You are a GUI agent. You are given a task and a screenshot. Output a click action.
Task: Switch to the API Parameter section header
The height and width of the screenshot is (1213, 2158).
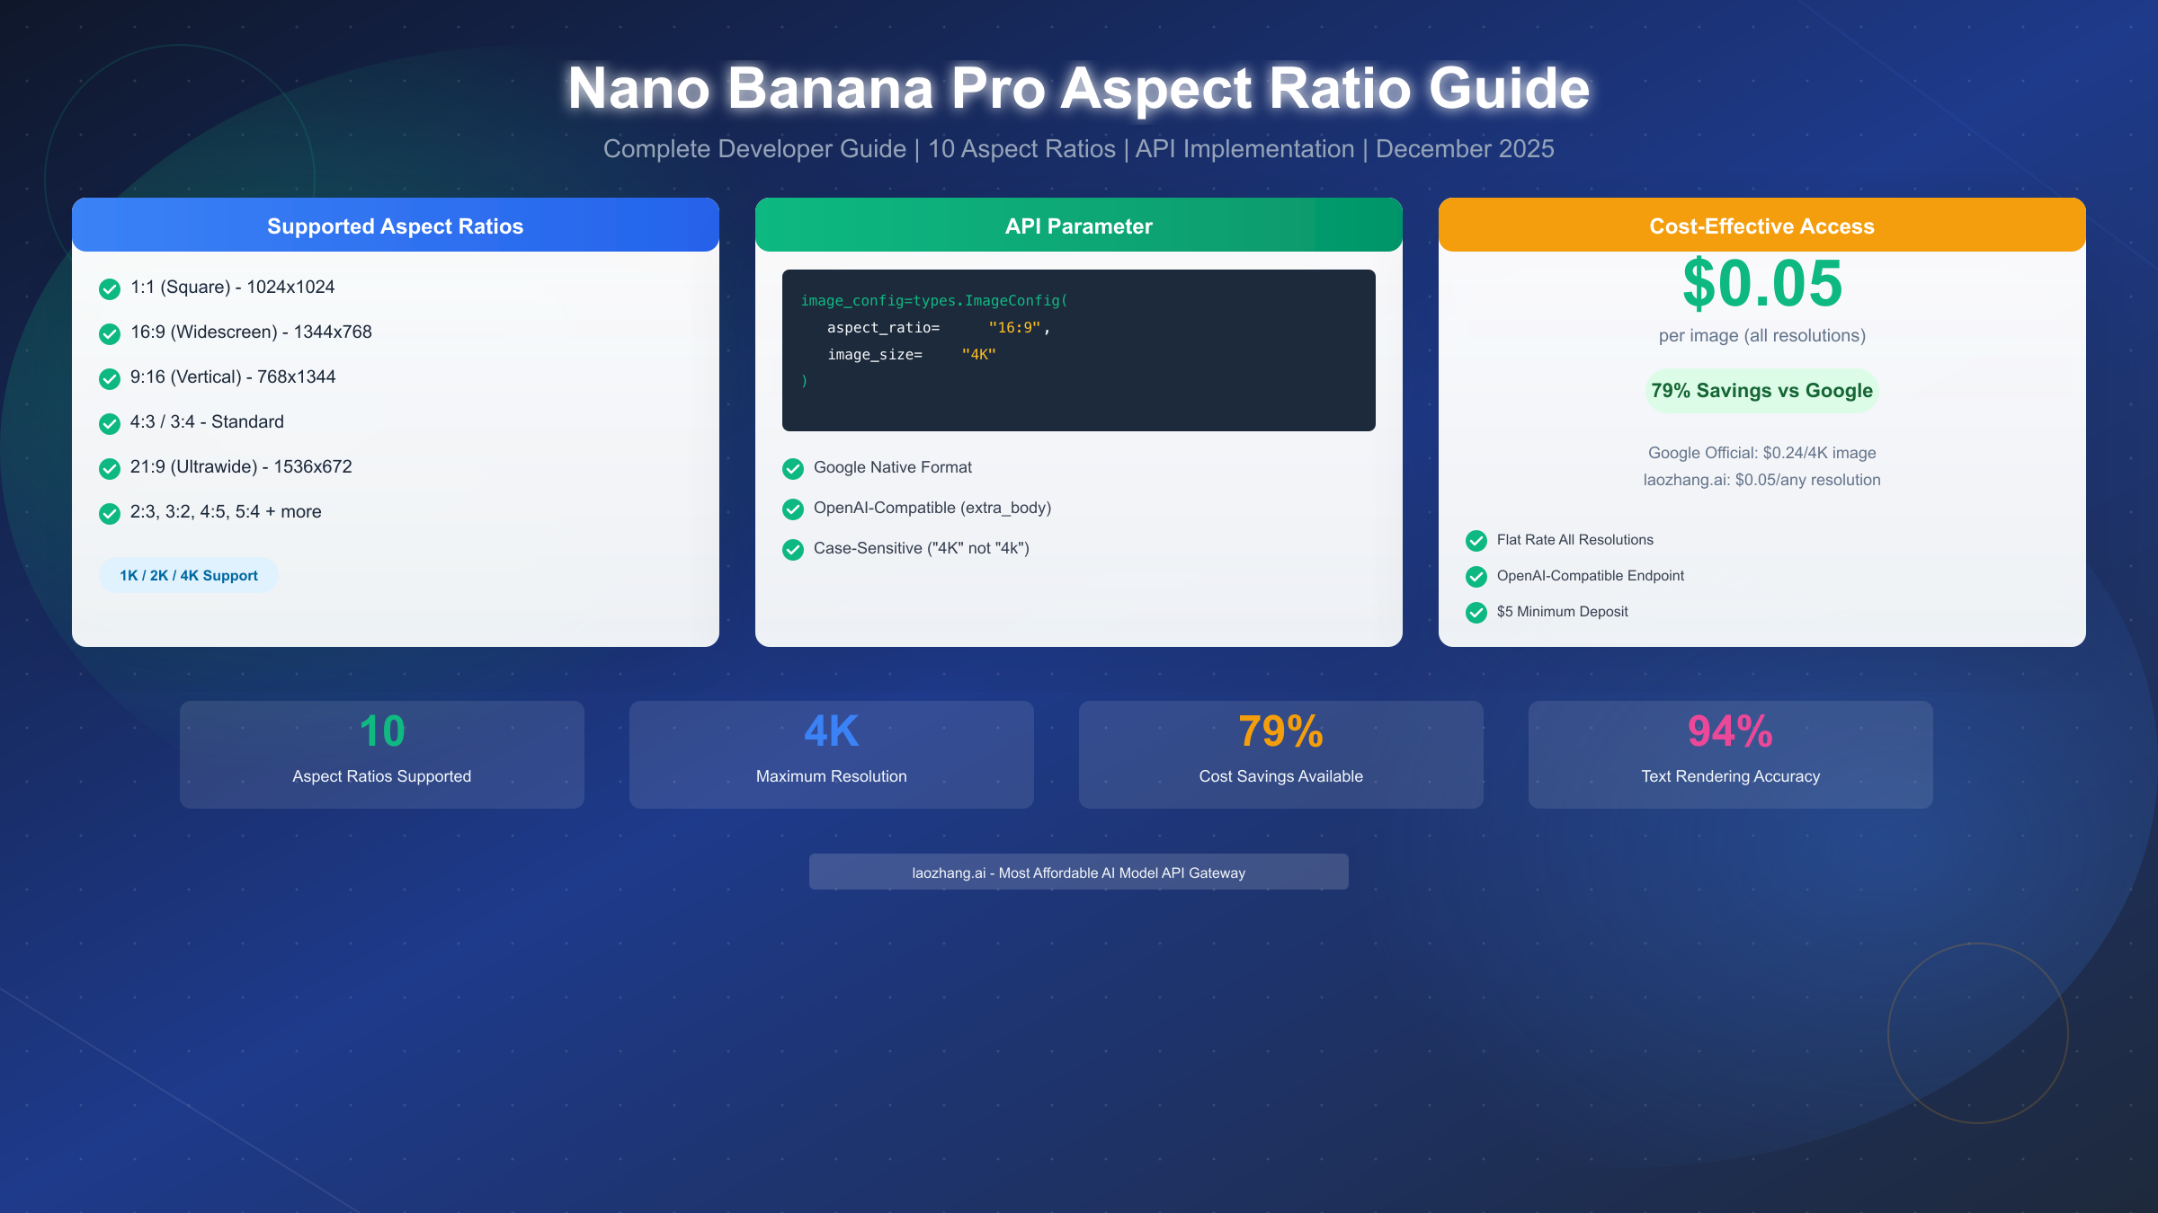(1078, 226)
